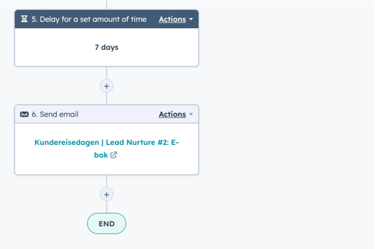Select the END node of the workflow
The width and height of the screenshot is (375, 249).
(107, 223)
